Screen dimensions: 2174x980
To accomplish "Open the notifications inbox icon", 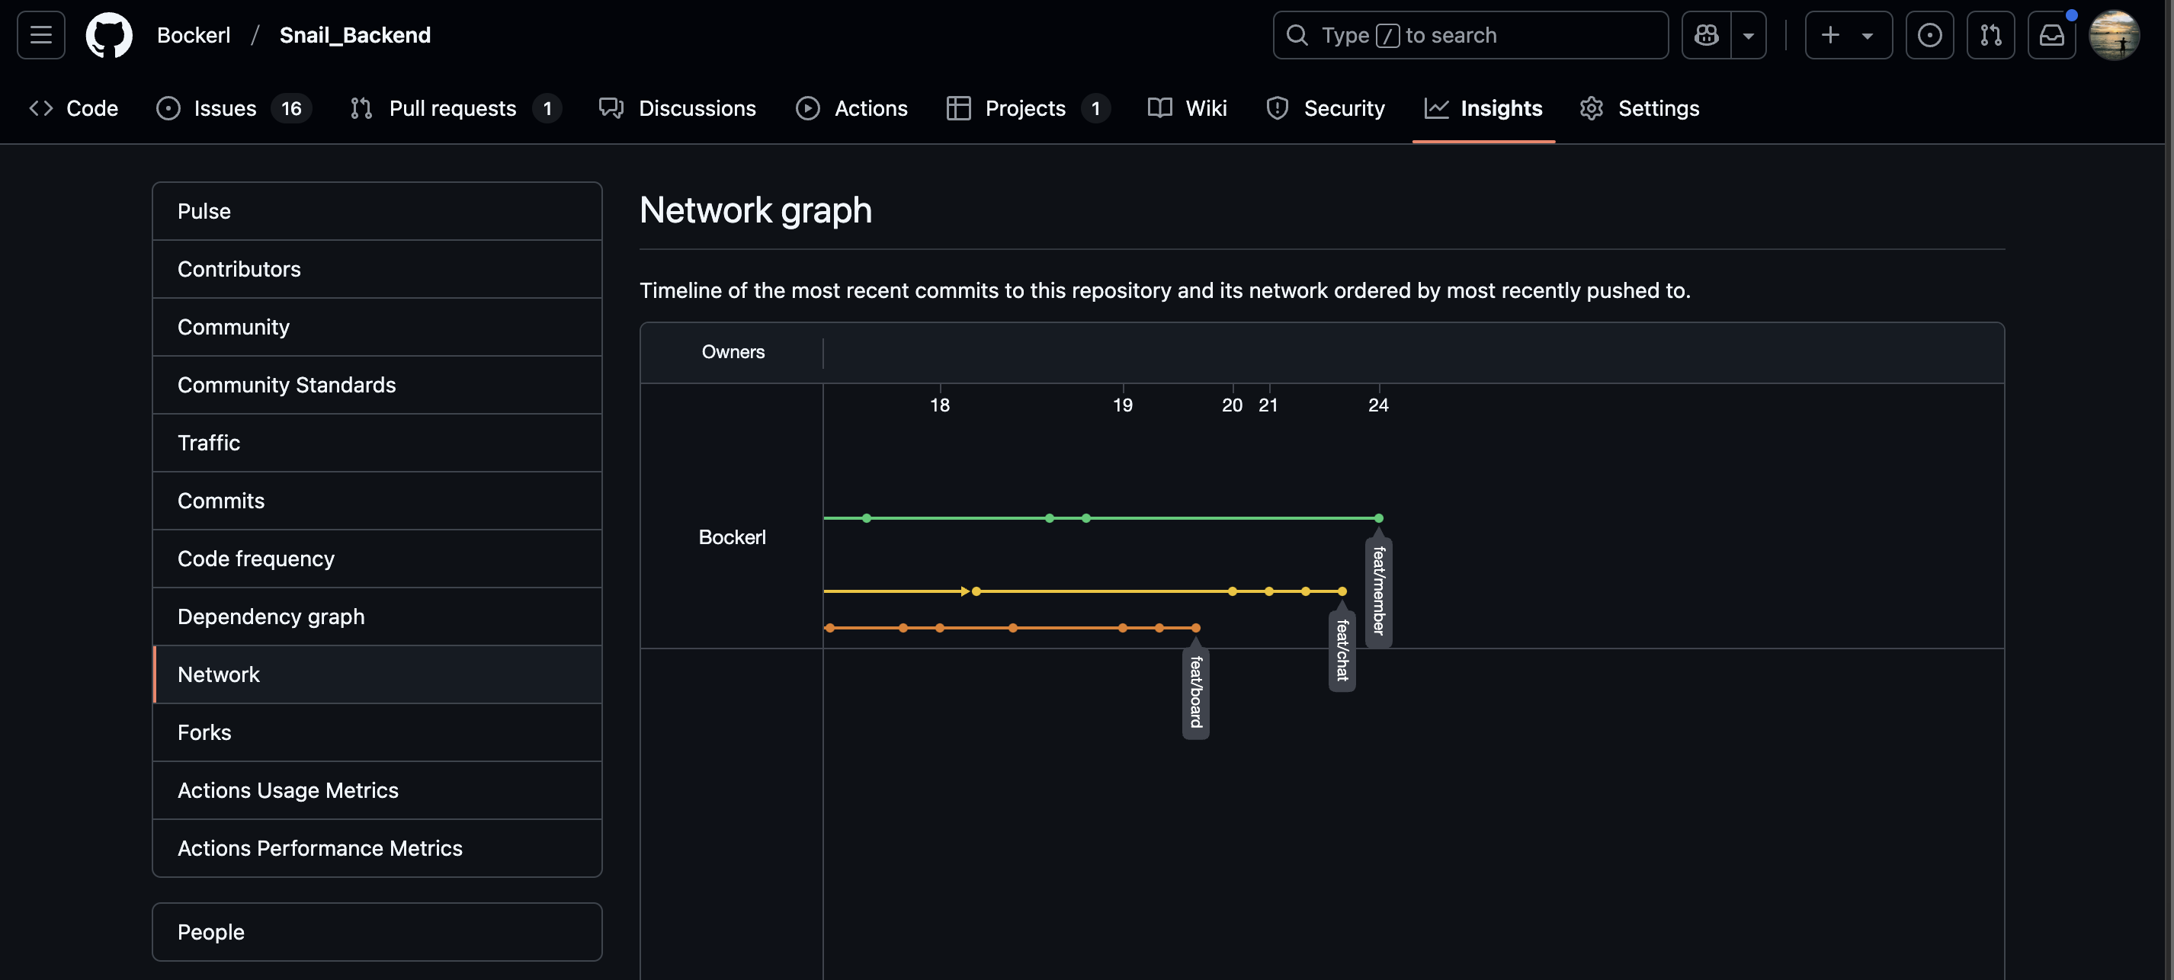I will click(2051, 35).
